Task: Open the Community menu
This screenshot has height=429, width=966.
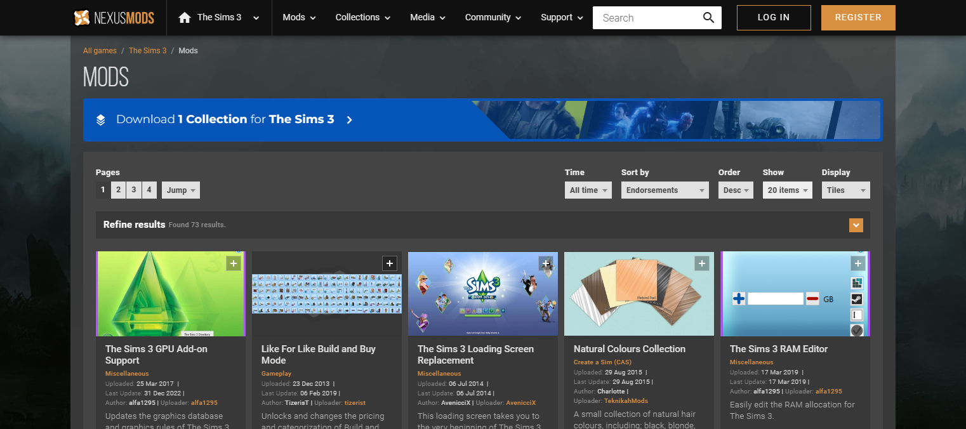Action: (493, 18)
